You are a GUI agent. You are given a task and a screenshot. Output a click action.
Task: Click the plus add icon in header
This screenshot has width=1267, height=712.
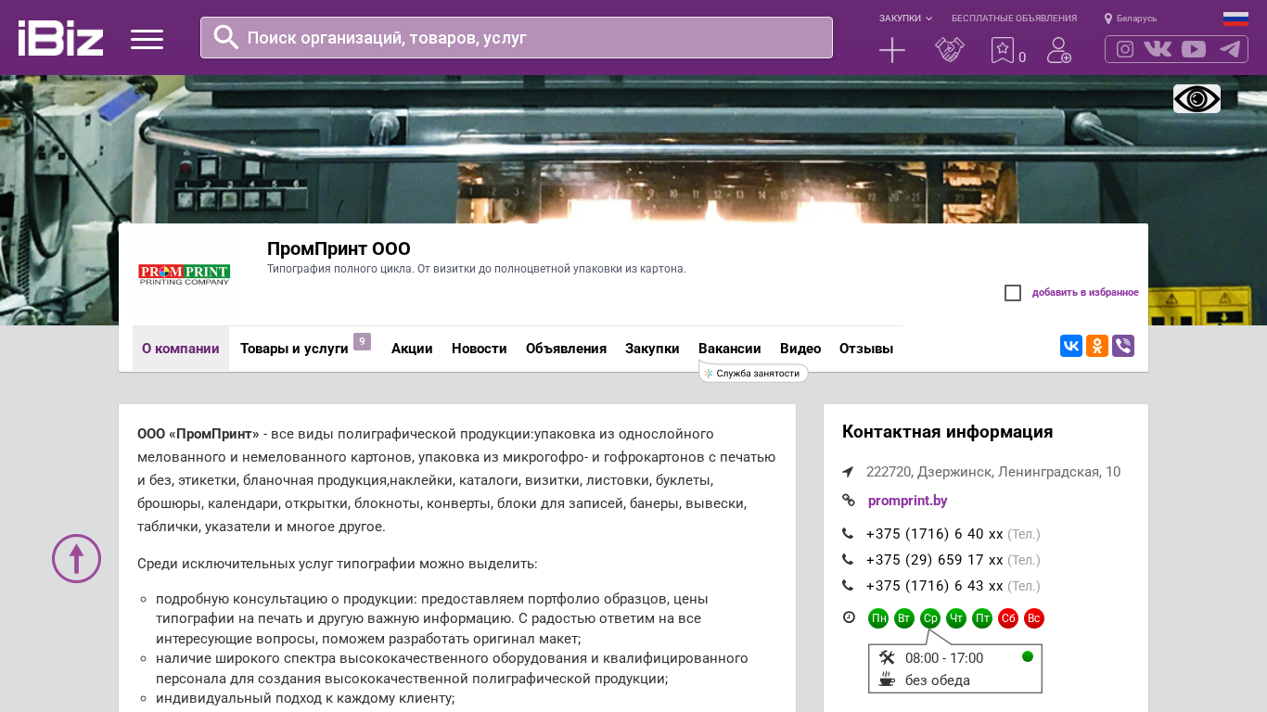click(891, 50)
